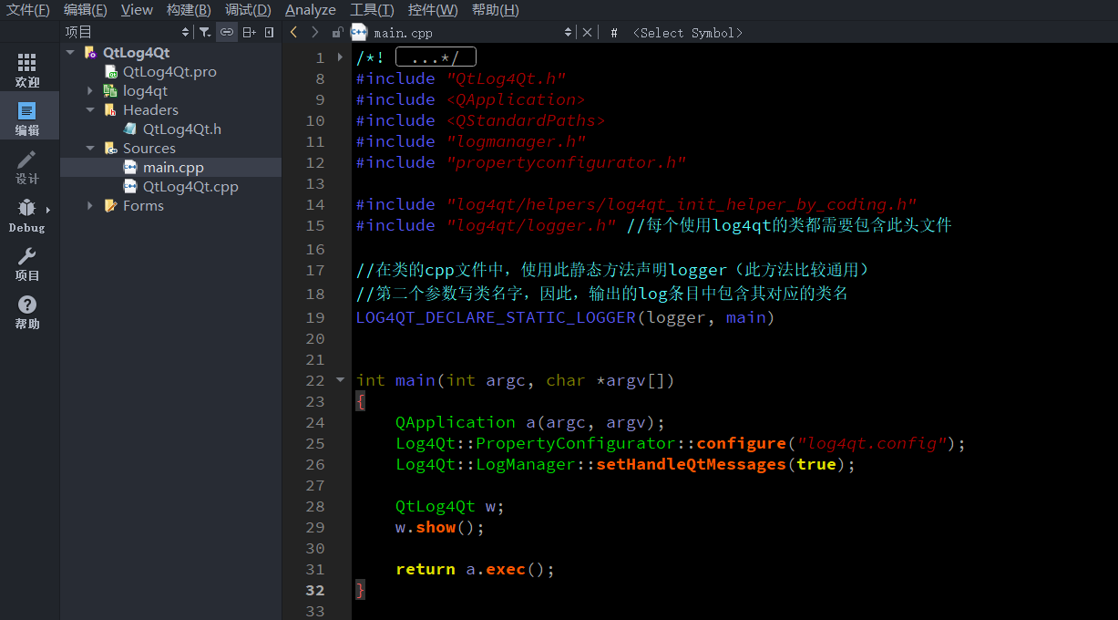
Task: Switch to Debug mode
Action: point(27,215)
